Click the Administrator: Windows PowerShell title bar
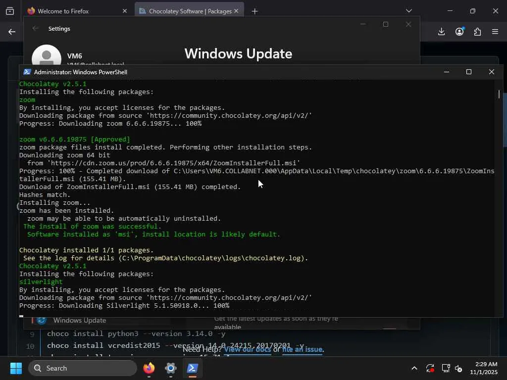 pos(81,72)
